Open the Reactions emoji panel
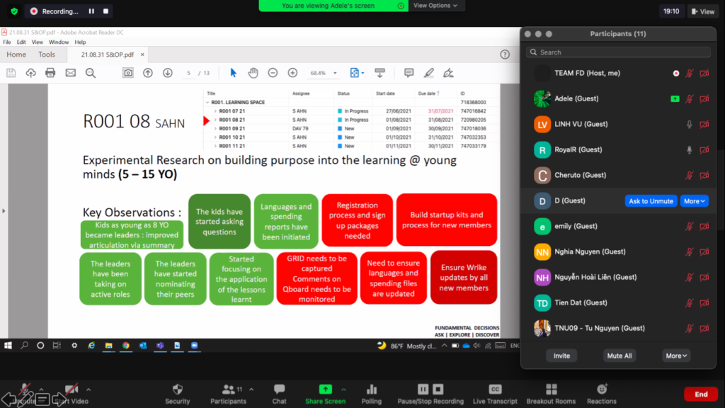725x408 pixels. pyautogui.click(x=602, y=390)
